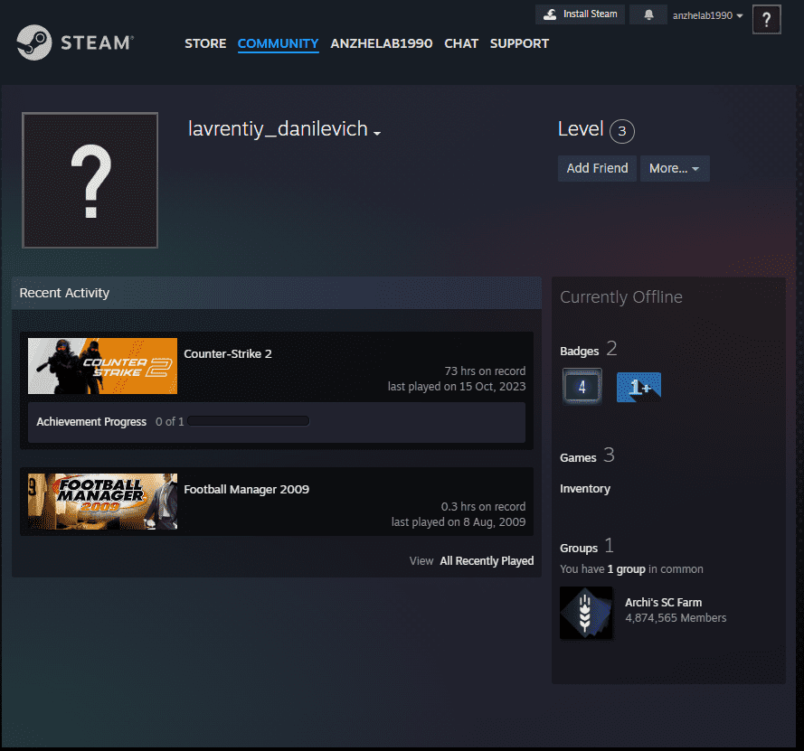Click the Archi's SC Farm group avatar
The width and height of the screenshot is (804, 751).
click(x=586, y=613)
